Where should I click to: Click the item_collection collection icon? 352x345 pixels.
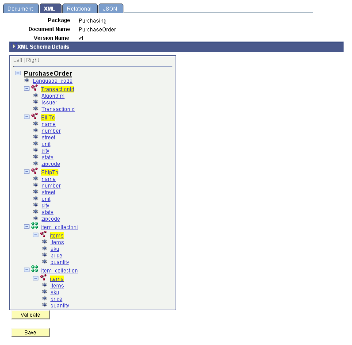34,269
